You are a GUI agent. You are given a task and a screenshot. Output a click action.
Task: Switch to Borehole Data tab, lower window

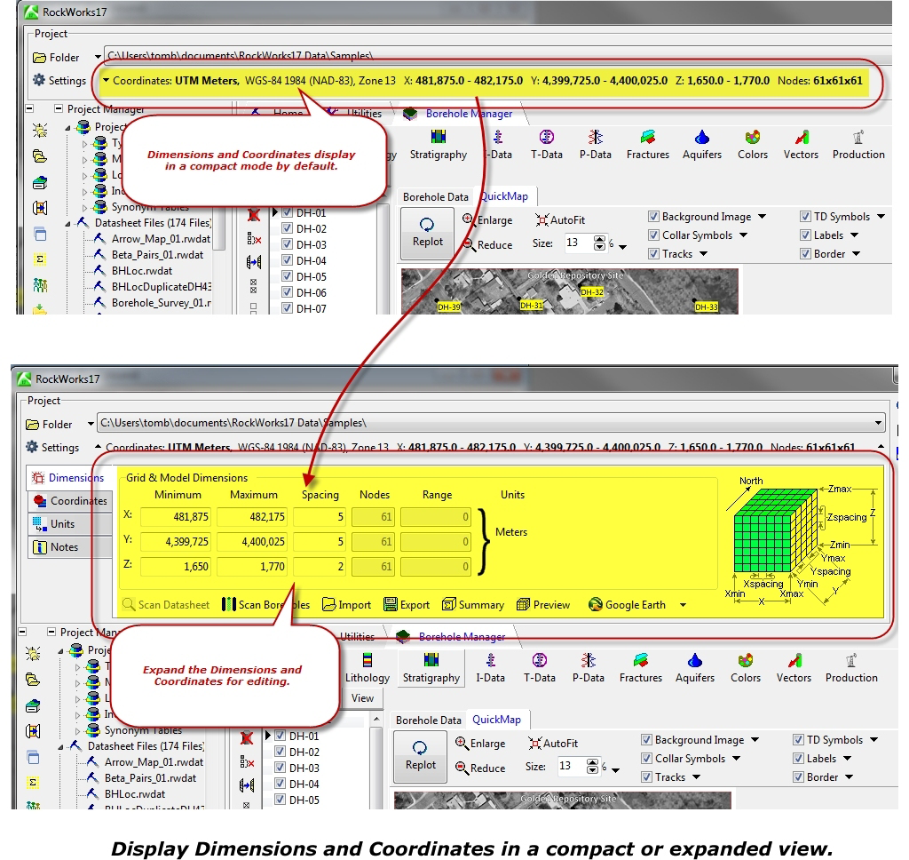pyautogui.click(x=429, y=721)
